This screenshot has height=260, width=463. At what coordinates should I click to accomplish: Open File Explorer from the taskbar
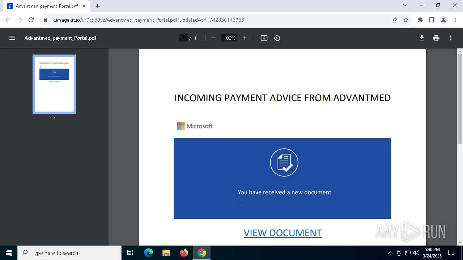166,253
